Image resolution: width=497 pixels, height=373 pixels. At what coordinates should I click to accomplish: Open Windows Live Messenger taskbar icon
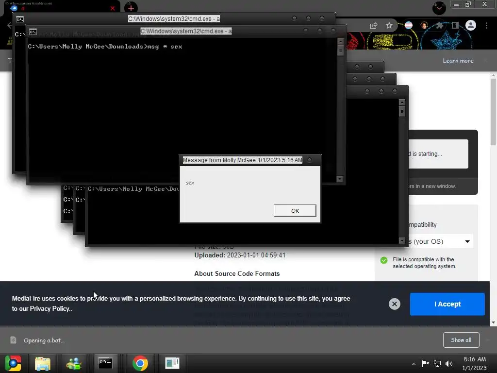click(x=74, y=363)
